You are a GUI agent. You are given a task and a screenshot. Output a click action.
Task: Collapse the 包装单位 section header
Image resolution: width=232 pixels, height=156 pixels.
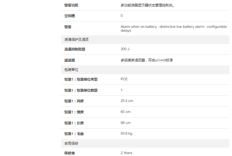[x=71, y=70]
